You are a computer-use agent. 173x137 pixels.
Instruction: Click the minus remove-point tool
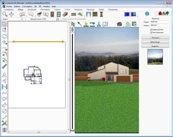coord(4,48)
